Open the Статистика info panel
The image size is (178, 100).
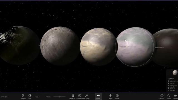pyautogui.click(x=162, y=97)
